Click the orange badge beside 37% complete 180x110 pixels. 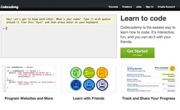(x=172, y=69)
